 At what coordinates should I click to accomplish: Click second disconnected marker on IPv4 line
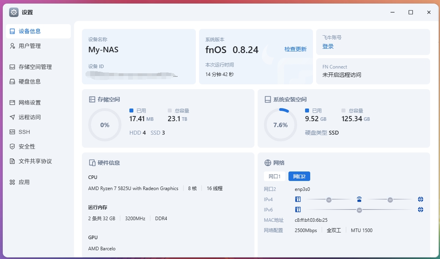tap(390, 200)
